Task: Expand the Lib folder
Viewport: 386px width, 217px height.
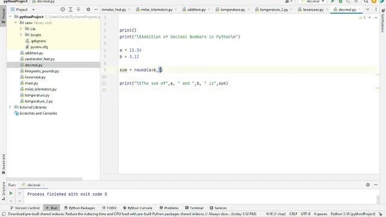Action: 21,29
